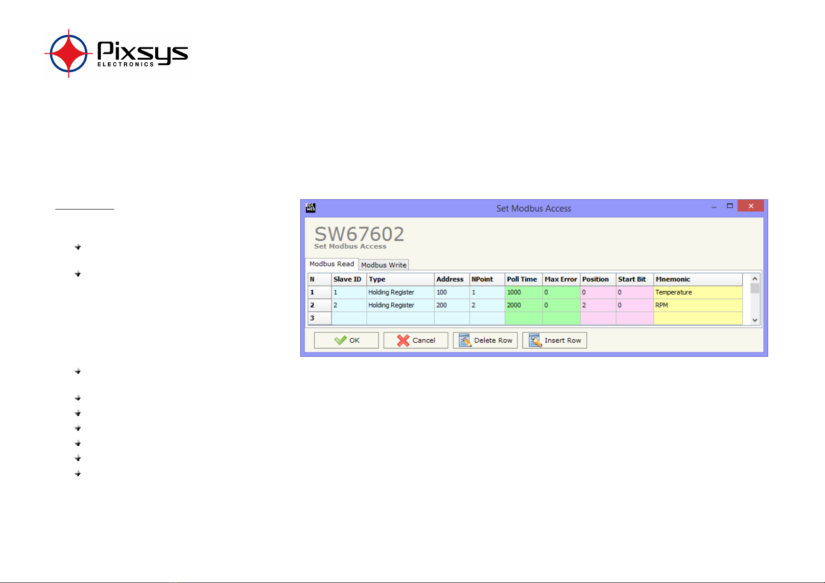825x583 pixels.
Task: Click Holding Register type in row 1
Action: [401, 292]
